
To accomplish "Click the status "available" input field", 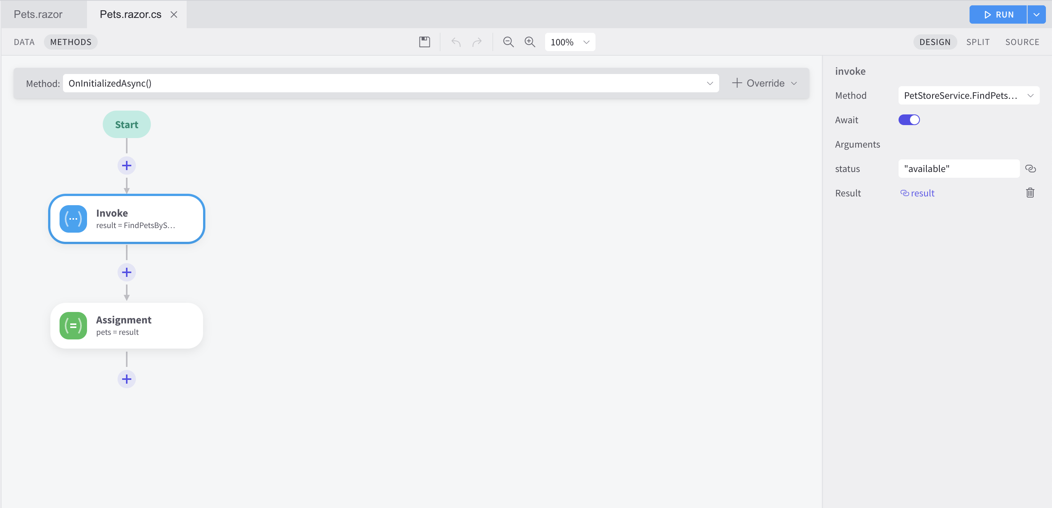I will [958, 169].
